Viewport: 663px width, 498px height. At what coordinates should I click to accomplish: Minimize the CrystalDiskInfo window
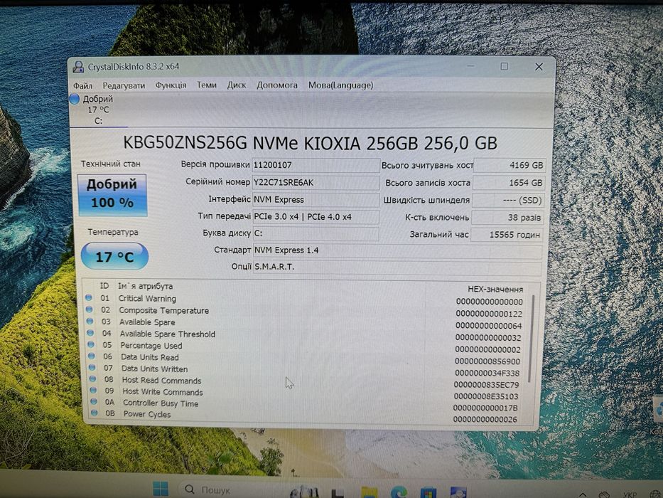point(470,66)
